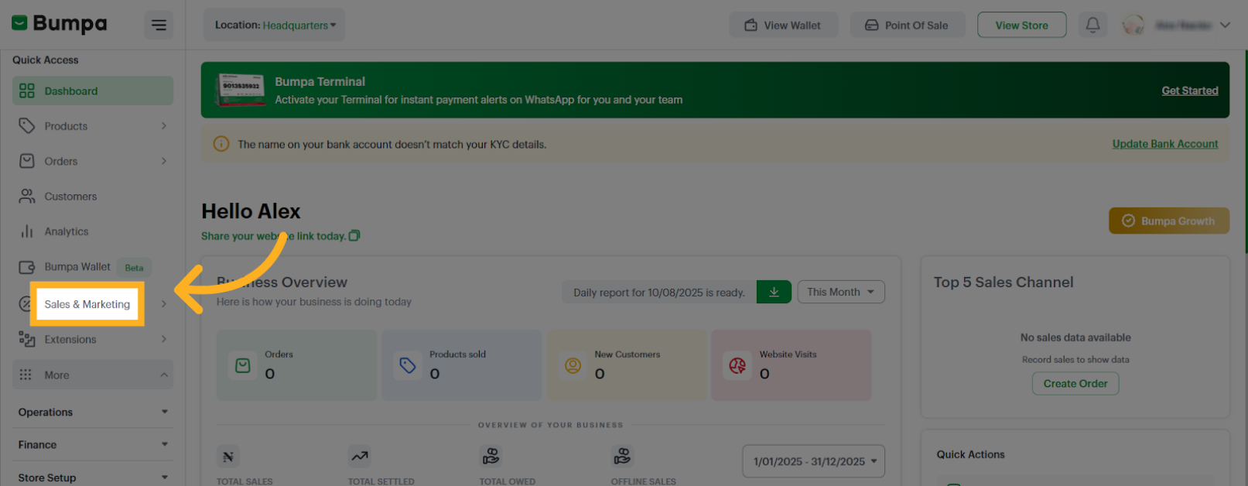Download the daily report
Image resolution: width=1248 pixels, height=486 pixels.
(774, 292)
